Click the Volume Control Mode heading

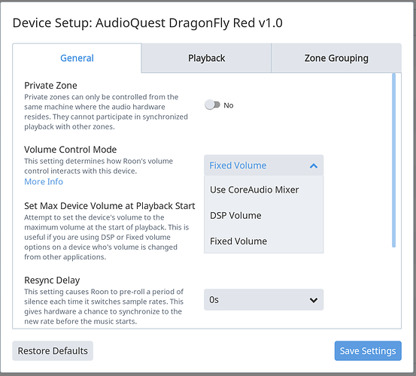point(70,150)
